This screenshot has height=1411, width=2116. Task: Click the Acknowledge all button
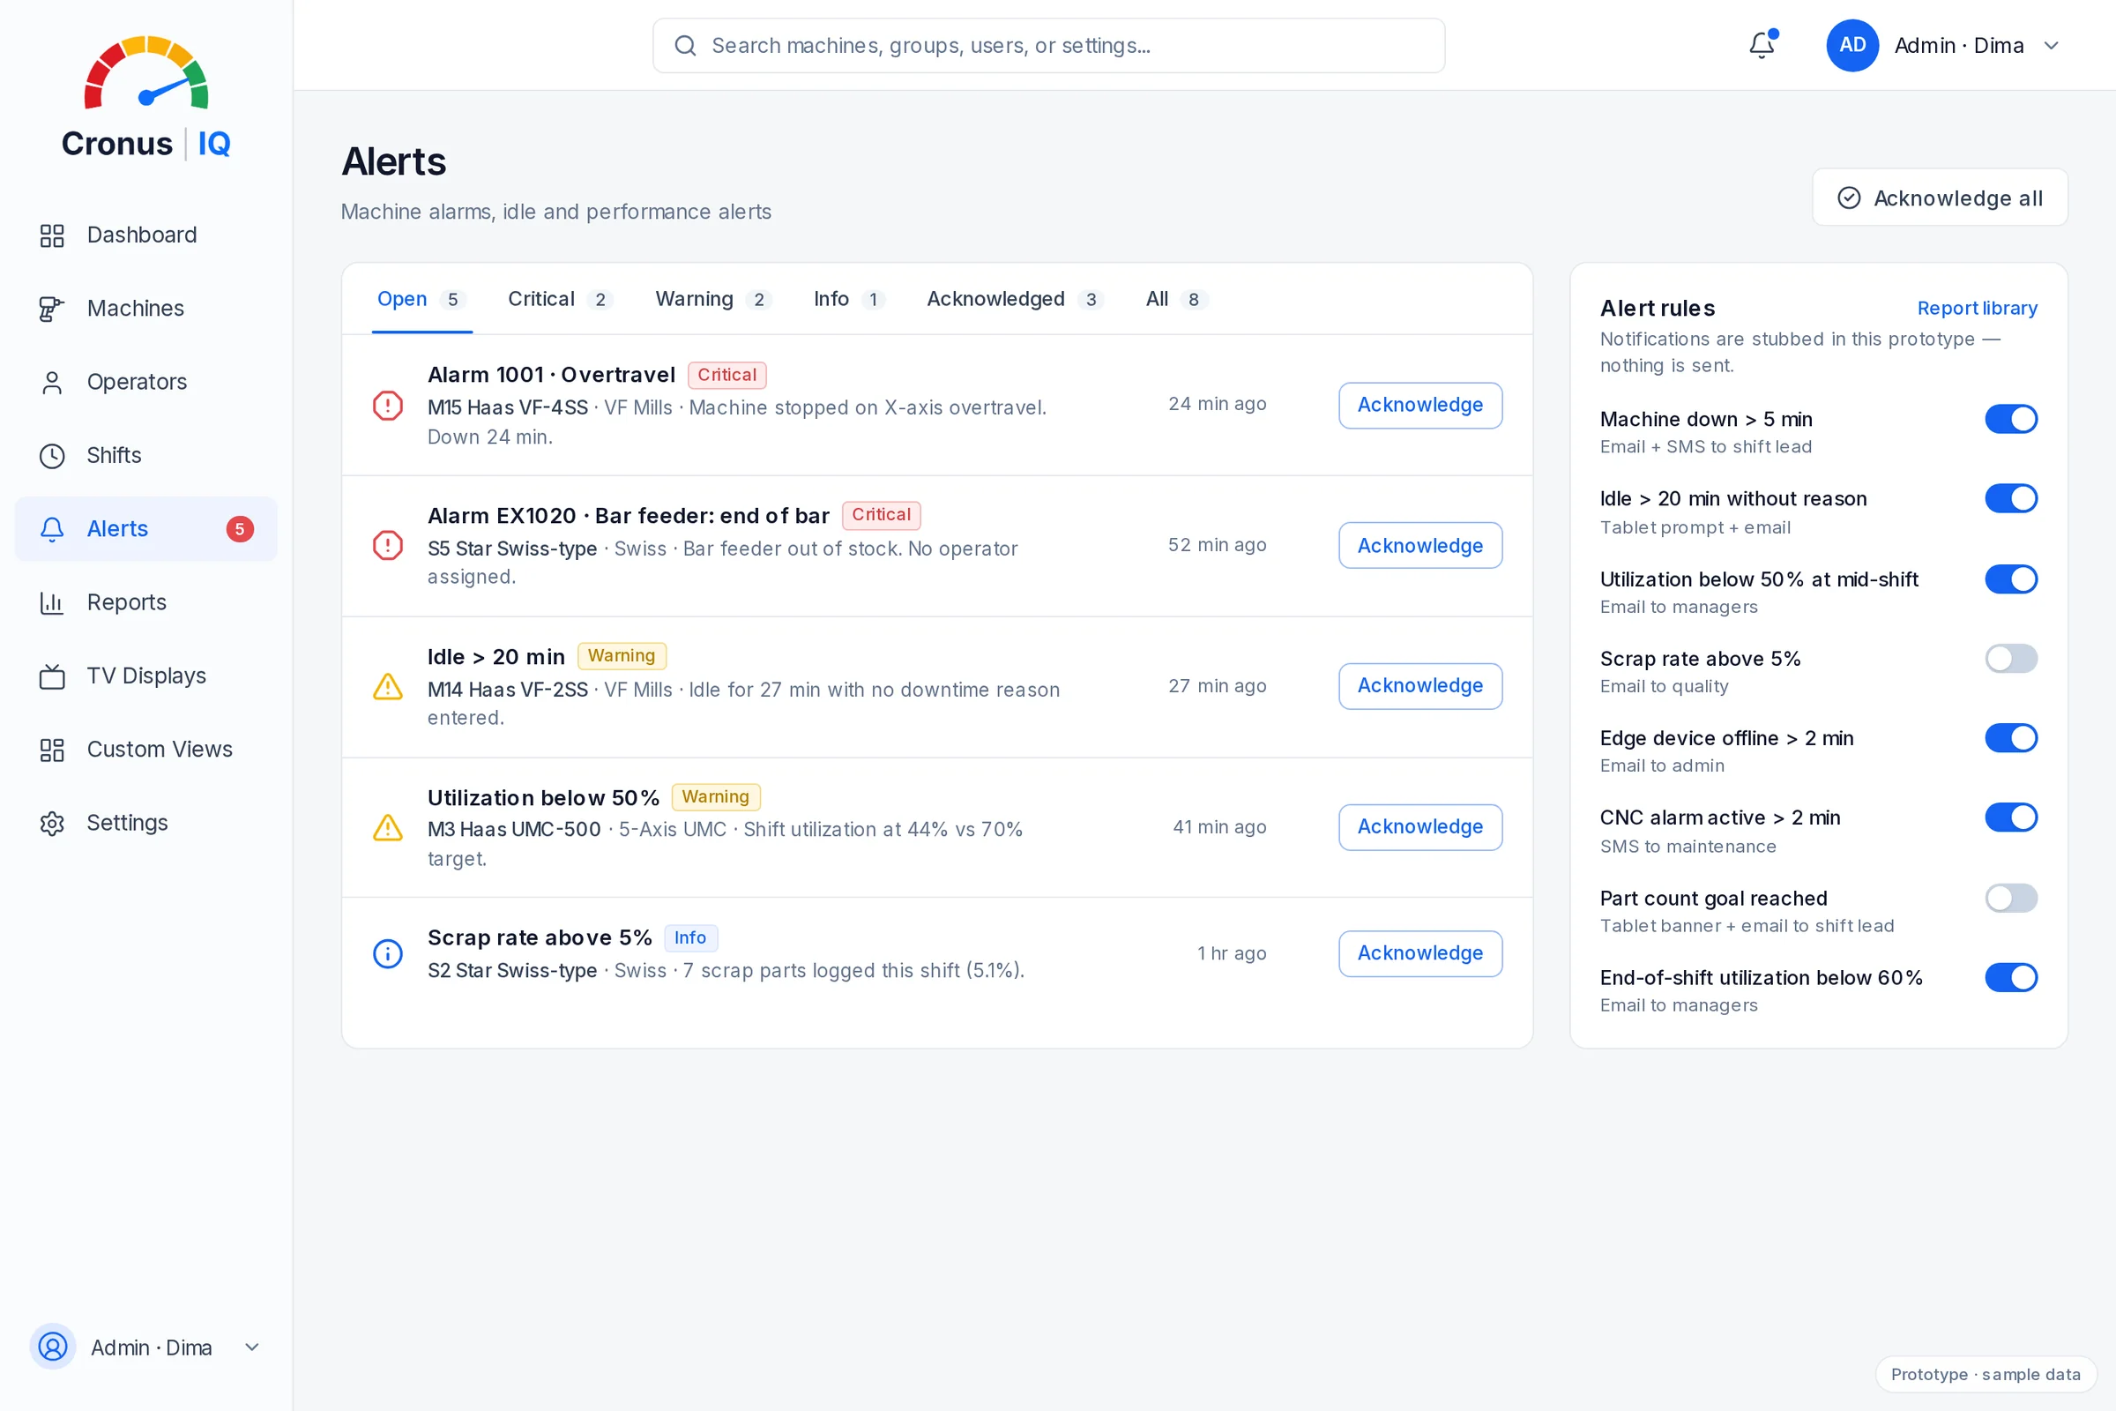pos(1940,198)
